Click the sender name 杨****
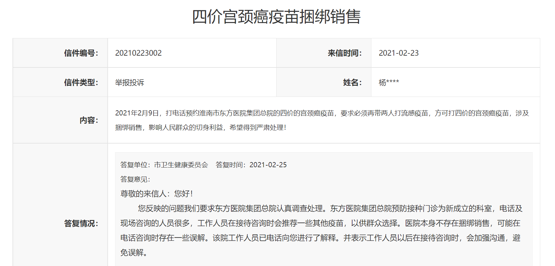The image size is (555, 266). (x=389, y=82)
